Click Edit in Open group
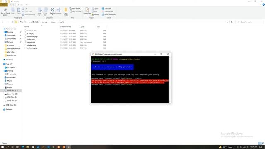 click(x=94, y=12)
